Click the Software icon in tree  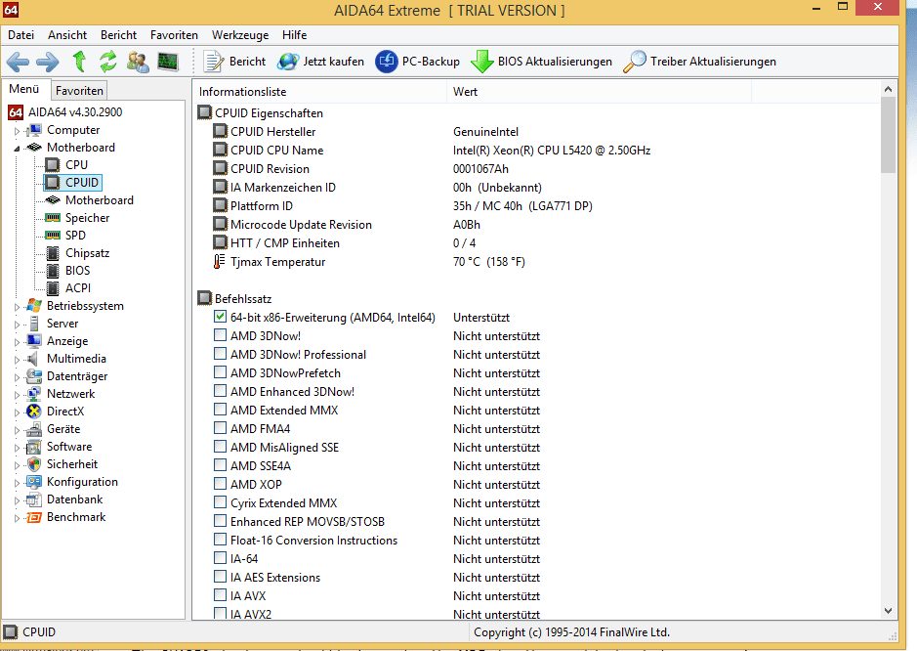point(34,447)
